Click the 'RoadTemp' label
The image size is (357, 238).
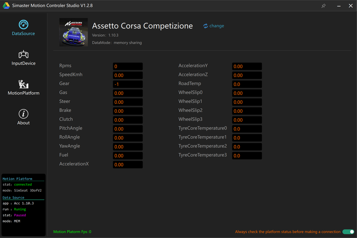pyautogui.click(x=190, y=84)
